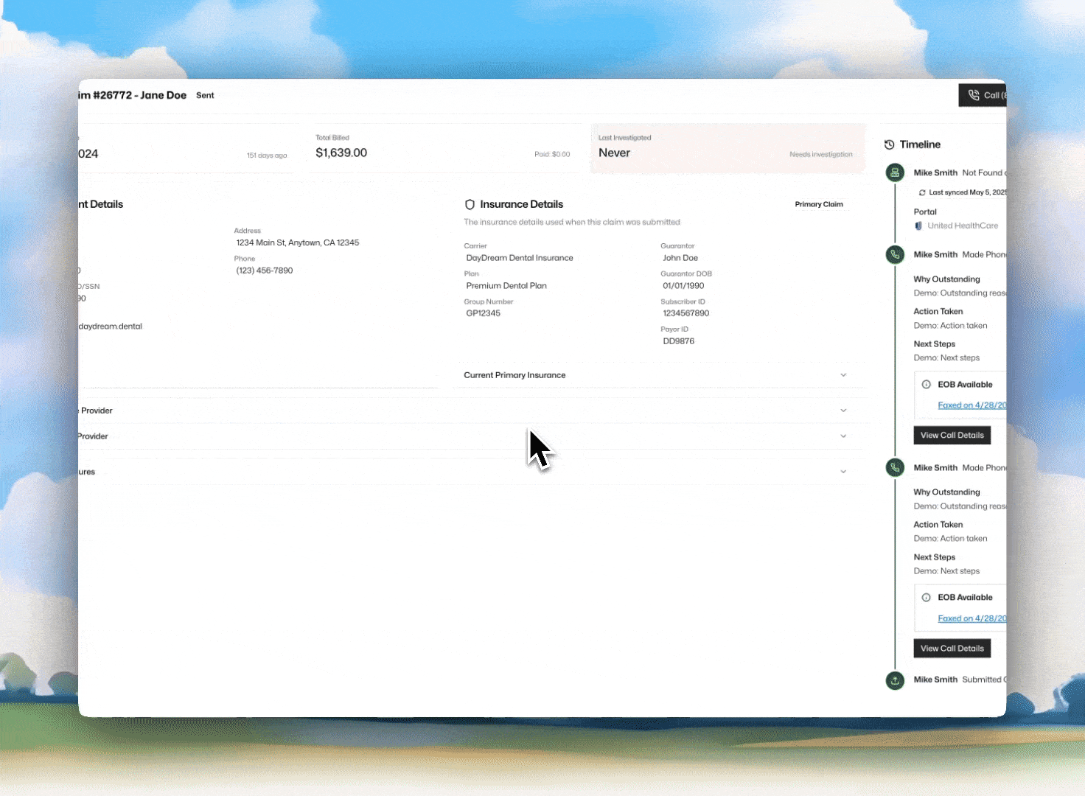Click payor ID DD9876
Image resolution: width=1085 pixels, height=796 pixels.
click(679, 341)
